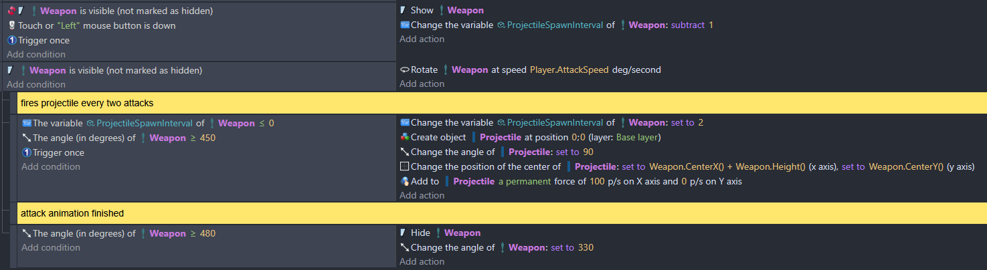Screen dimensions: 987x270
Task: Edit the Player.AttackSpeed expression
Action: 569,70
